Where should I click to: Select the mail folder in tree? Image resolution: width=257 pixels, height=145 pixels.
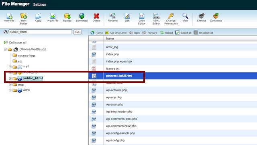click(x=26, y=66)
